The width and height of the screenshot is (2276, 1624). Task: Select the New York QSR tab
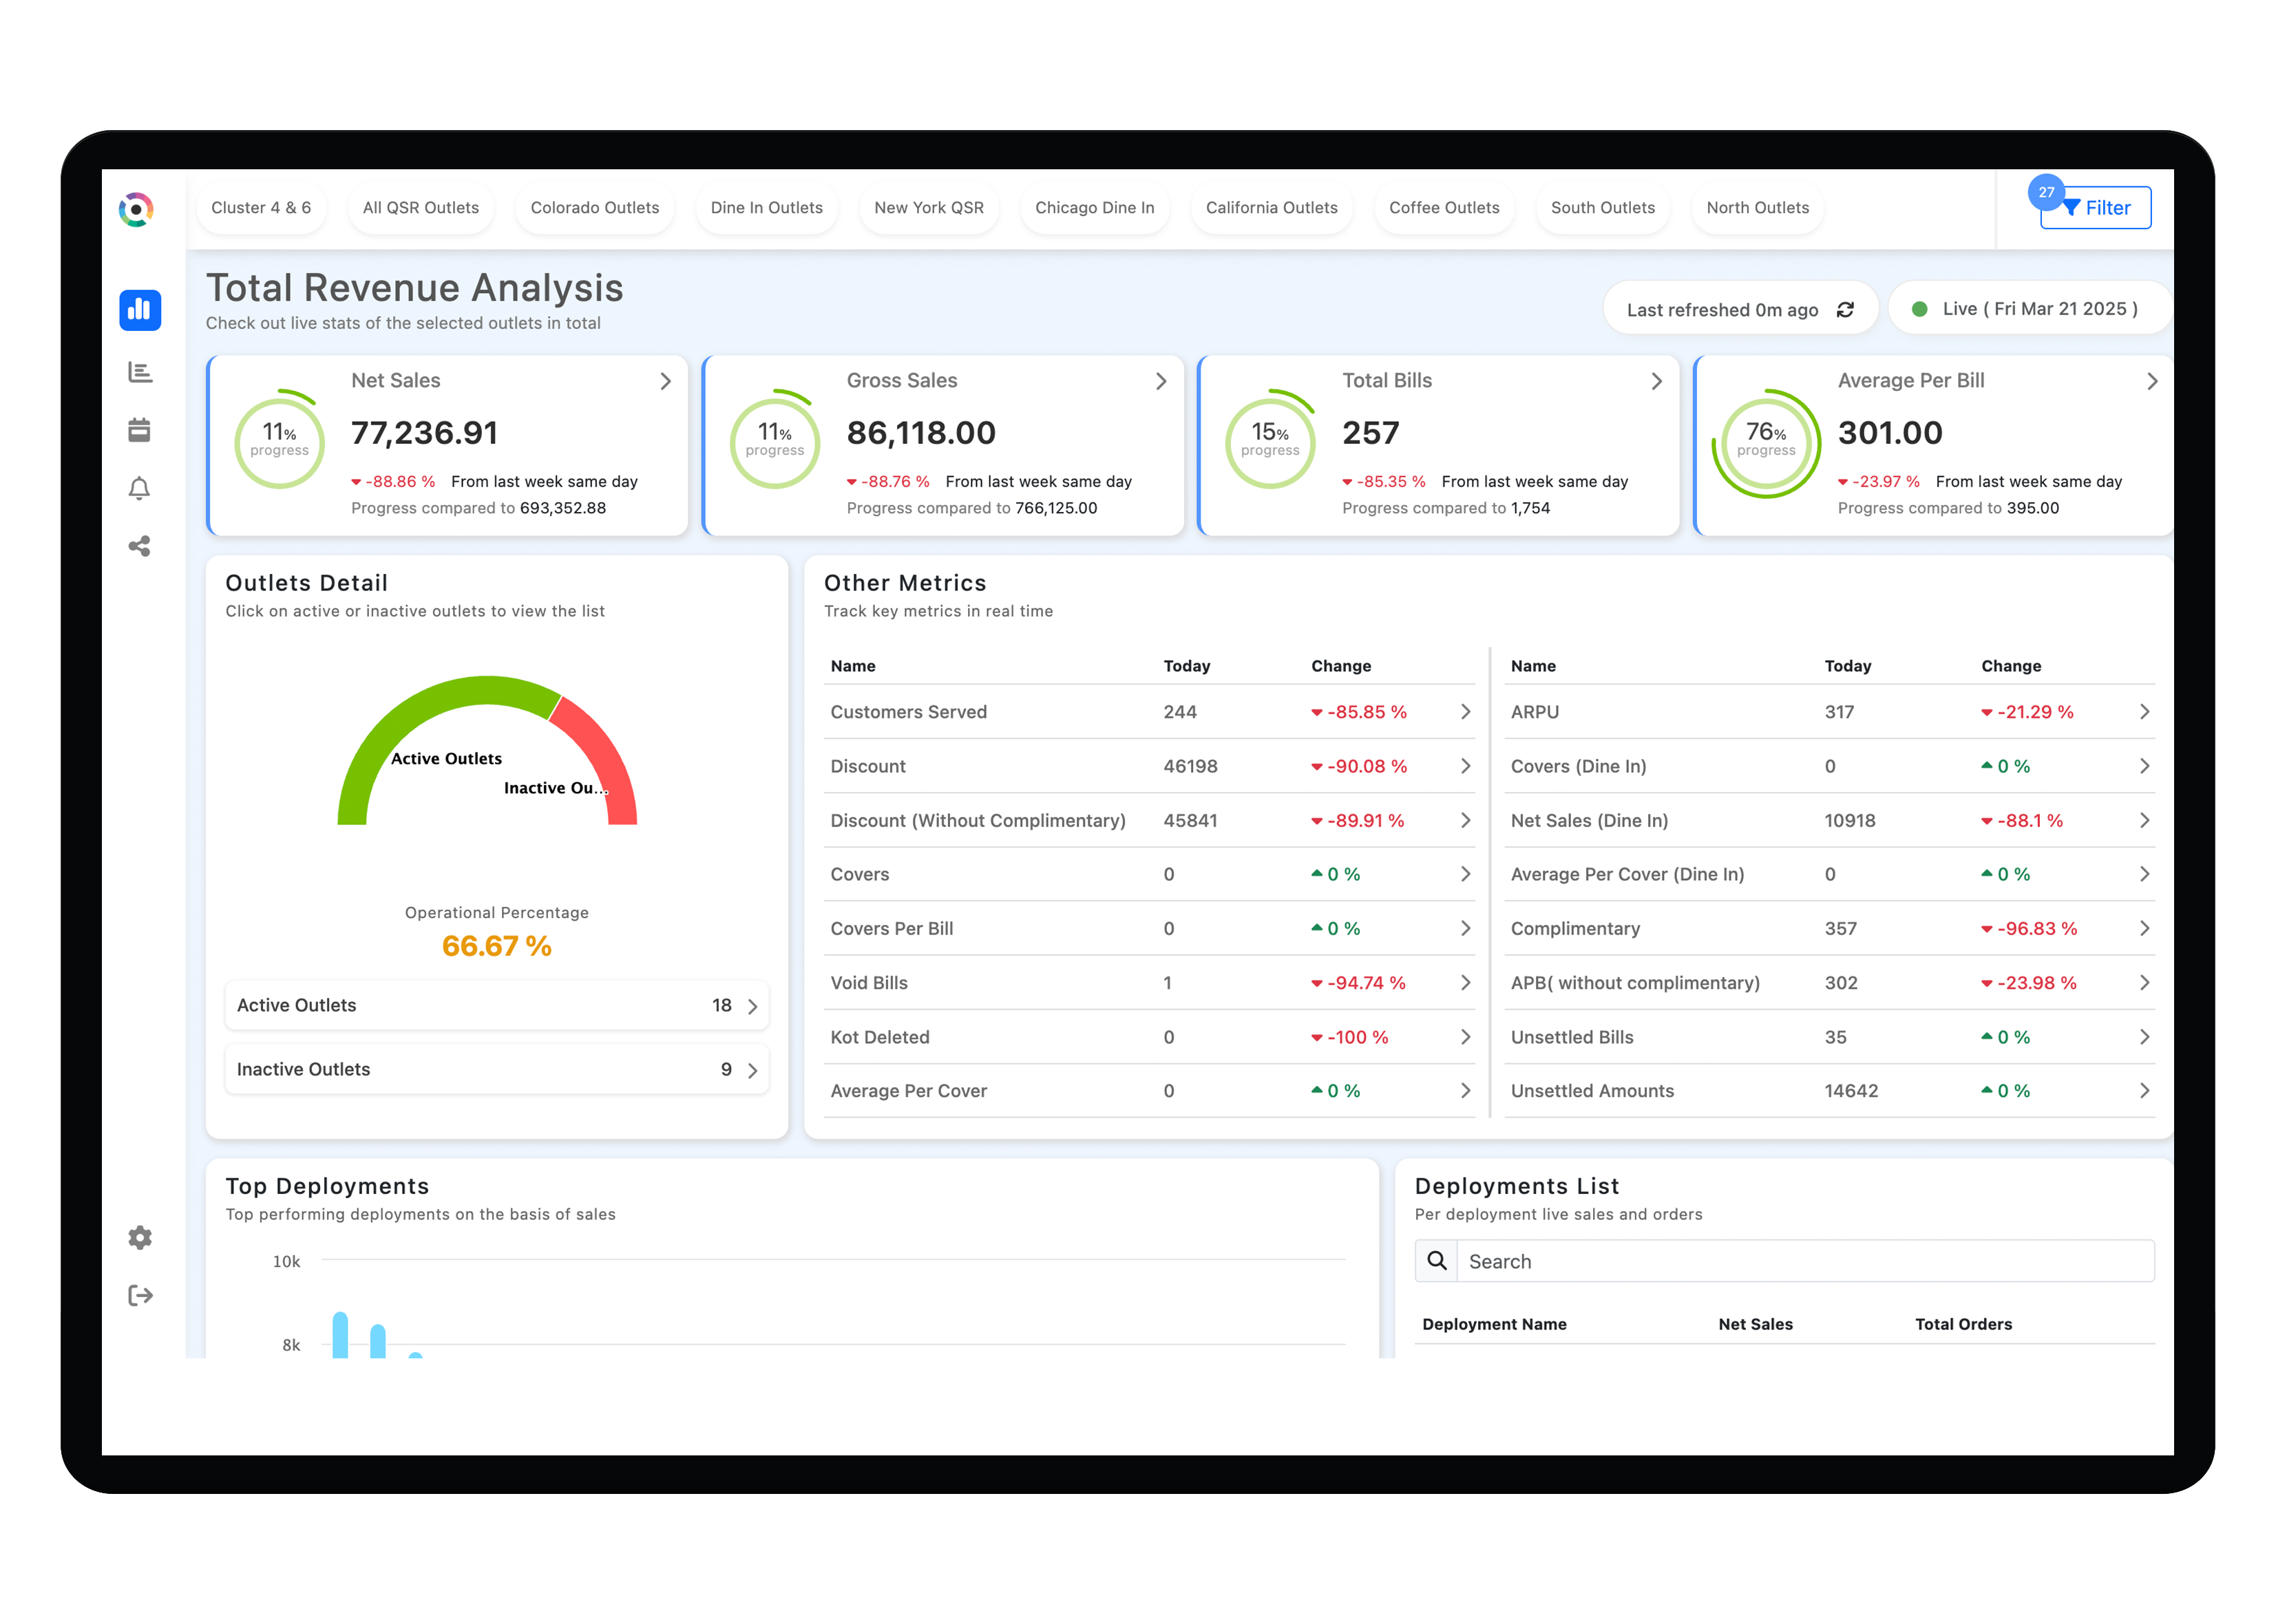[x=929, y=208]
